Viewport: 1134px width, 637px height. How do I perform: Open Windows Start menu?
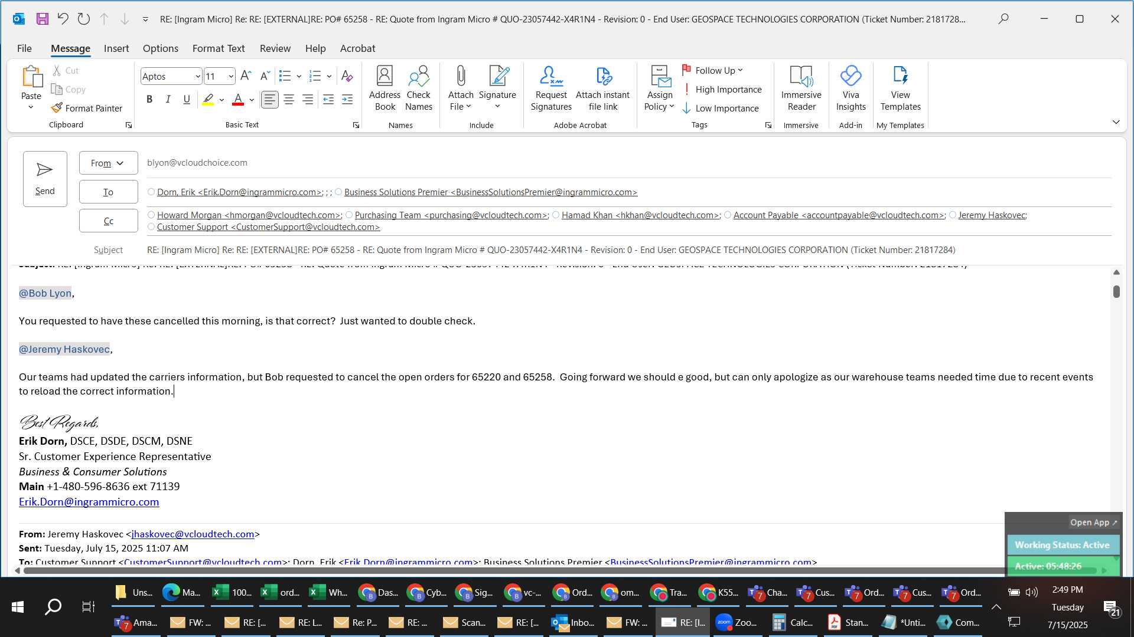[x=18, y=606]
